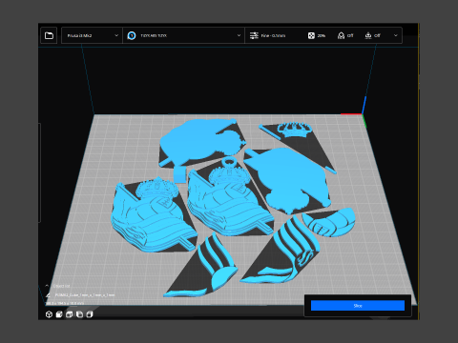
Task: Switch to right side view icon
Action: click(90, 314)
